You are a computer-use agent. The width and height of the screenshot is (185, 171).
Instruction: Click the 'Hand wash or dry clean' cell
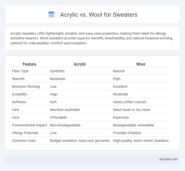pyautogui.click(x=132, y=110)
